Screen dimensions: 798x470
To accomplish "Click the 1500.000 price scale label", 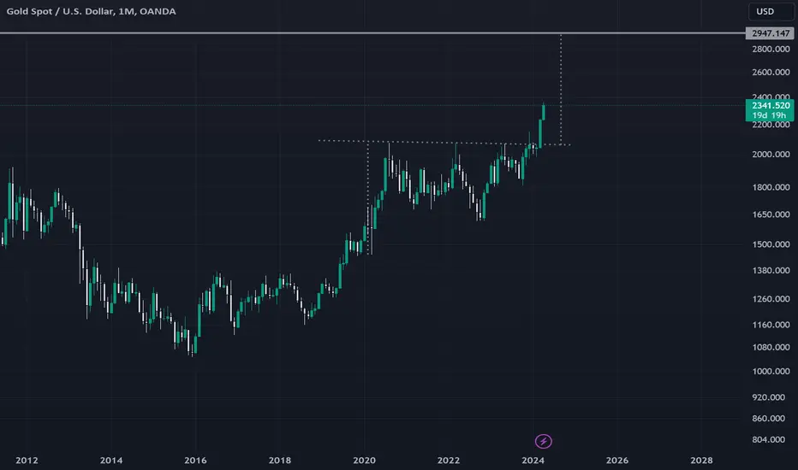I will click(771, 244).
